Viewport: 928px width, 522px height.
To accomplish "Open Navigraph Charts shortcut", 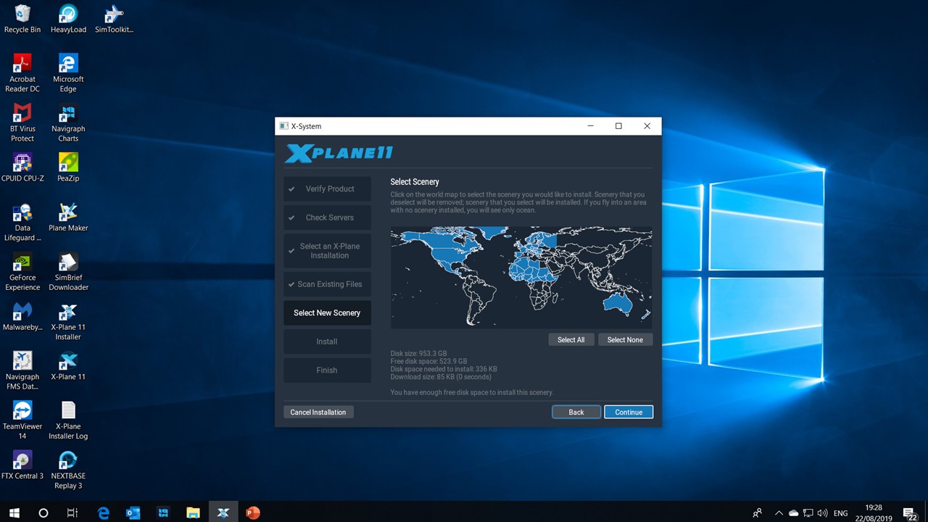I will (x=68, y=123).
